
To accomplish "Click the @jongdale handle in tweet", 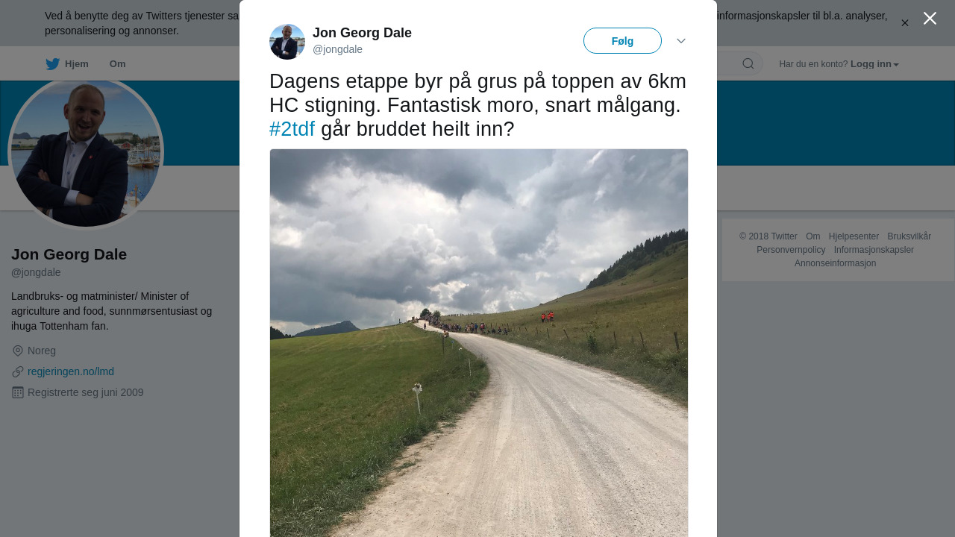I will tap(337, 49).
